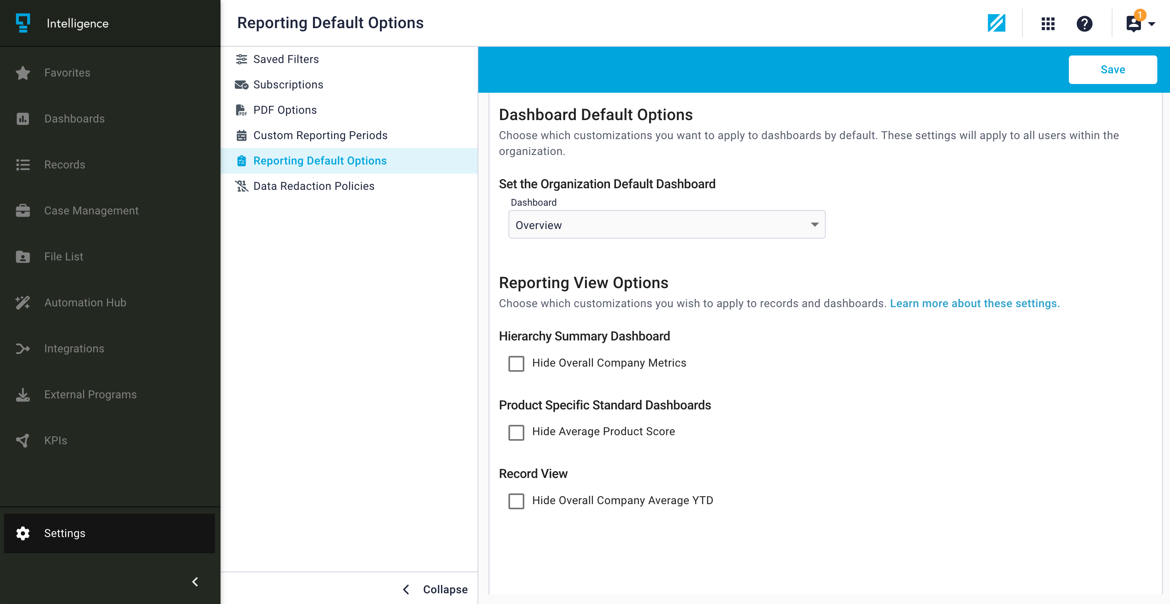Open the Dashboards section in the sidebar
Viewport: 1170px width, 604px height.
coord(75,119)
